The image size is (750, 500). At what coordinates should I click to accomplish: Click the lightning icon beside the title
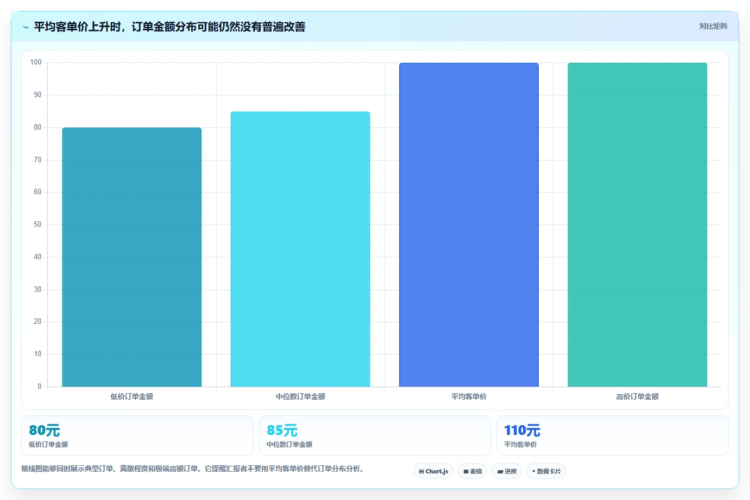click(x=26, y=27)
